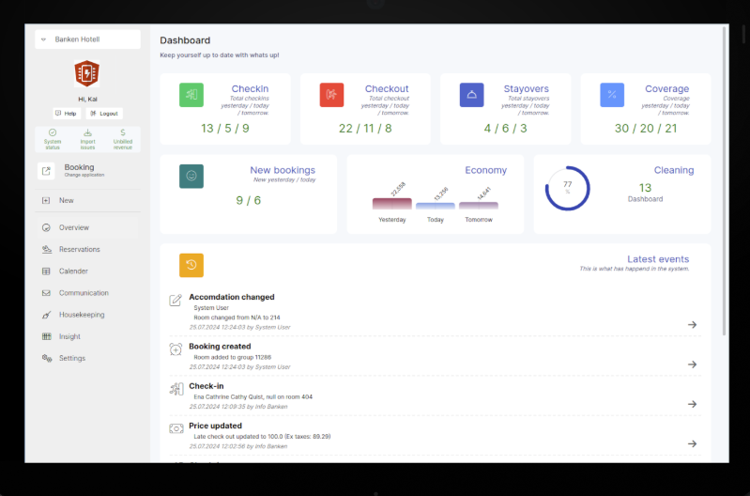This screenshot has height=496, width=750.
Task: Open Import issues shortcut
Action: click(87, 139)
